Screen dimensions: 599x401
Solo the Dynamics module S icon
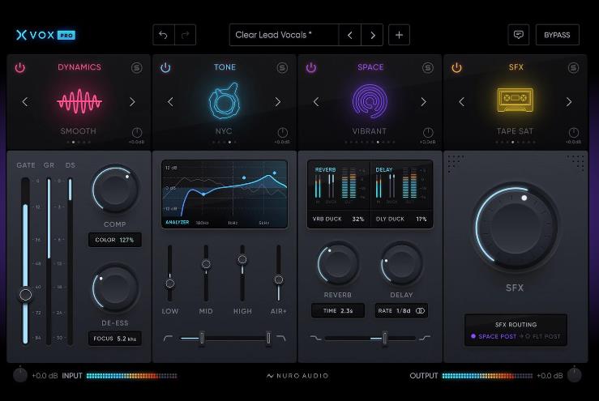[x=137, y=68]
